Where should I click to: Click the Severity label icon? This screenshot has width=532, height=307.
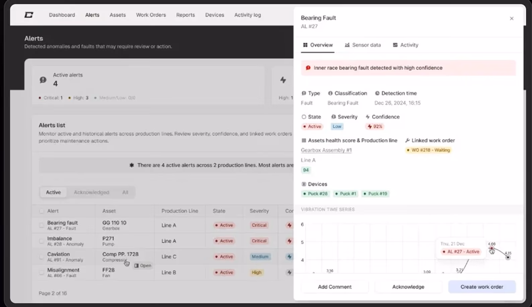pos(334,117)
